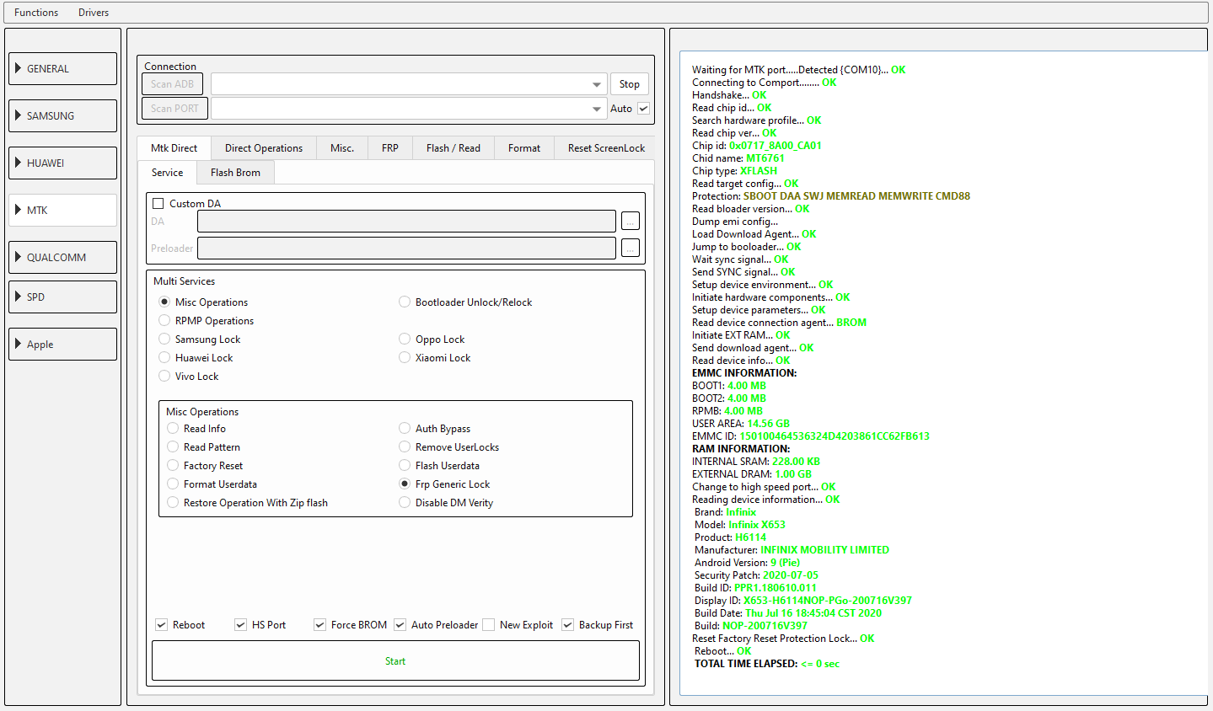Choose the Flash Userdata operation
The height and width of the screenshot is (711, 1213).
click(405, 466)
